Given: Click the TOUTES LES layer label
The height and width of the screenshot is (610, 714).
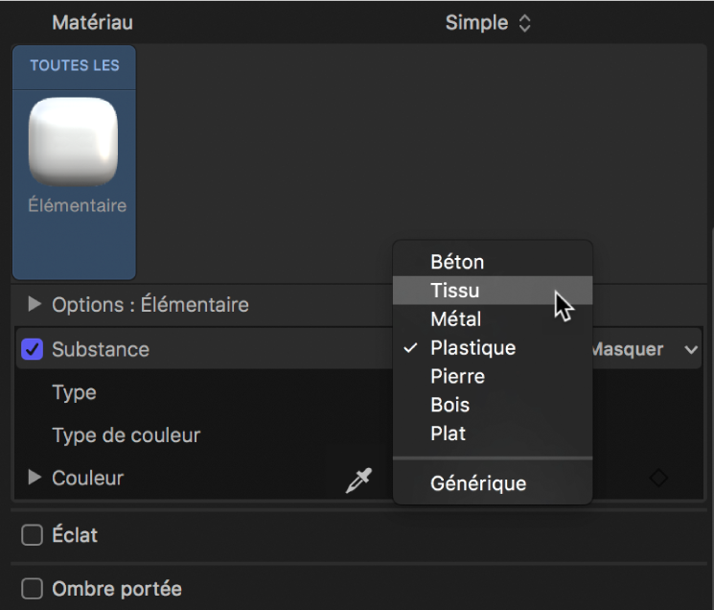Looking at the screenshot, I should click(x=75, y=66).
